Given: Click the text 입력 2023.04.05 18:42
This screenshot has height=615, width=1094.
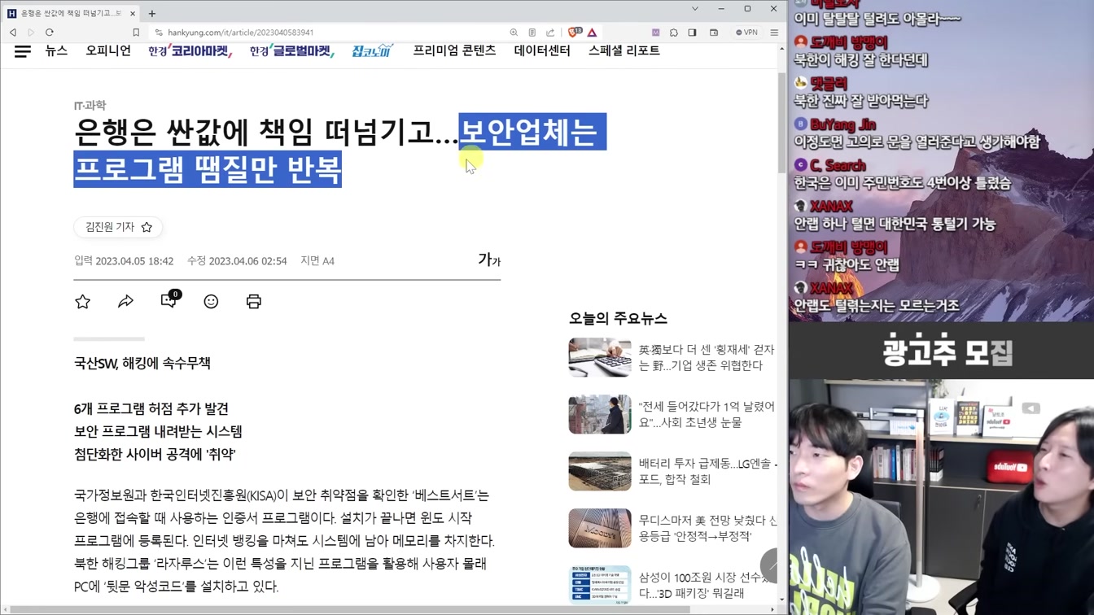Looking at the screenshot, I should [x=124, y=261].
